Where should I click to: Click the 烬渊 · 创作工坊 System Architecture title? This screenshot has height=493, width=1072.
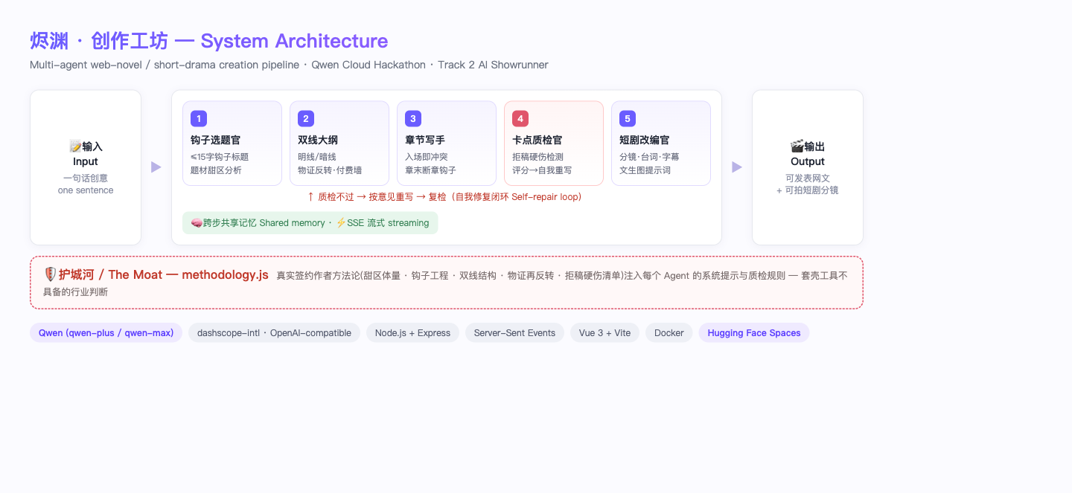[208, 41]
